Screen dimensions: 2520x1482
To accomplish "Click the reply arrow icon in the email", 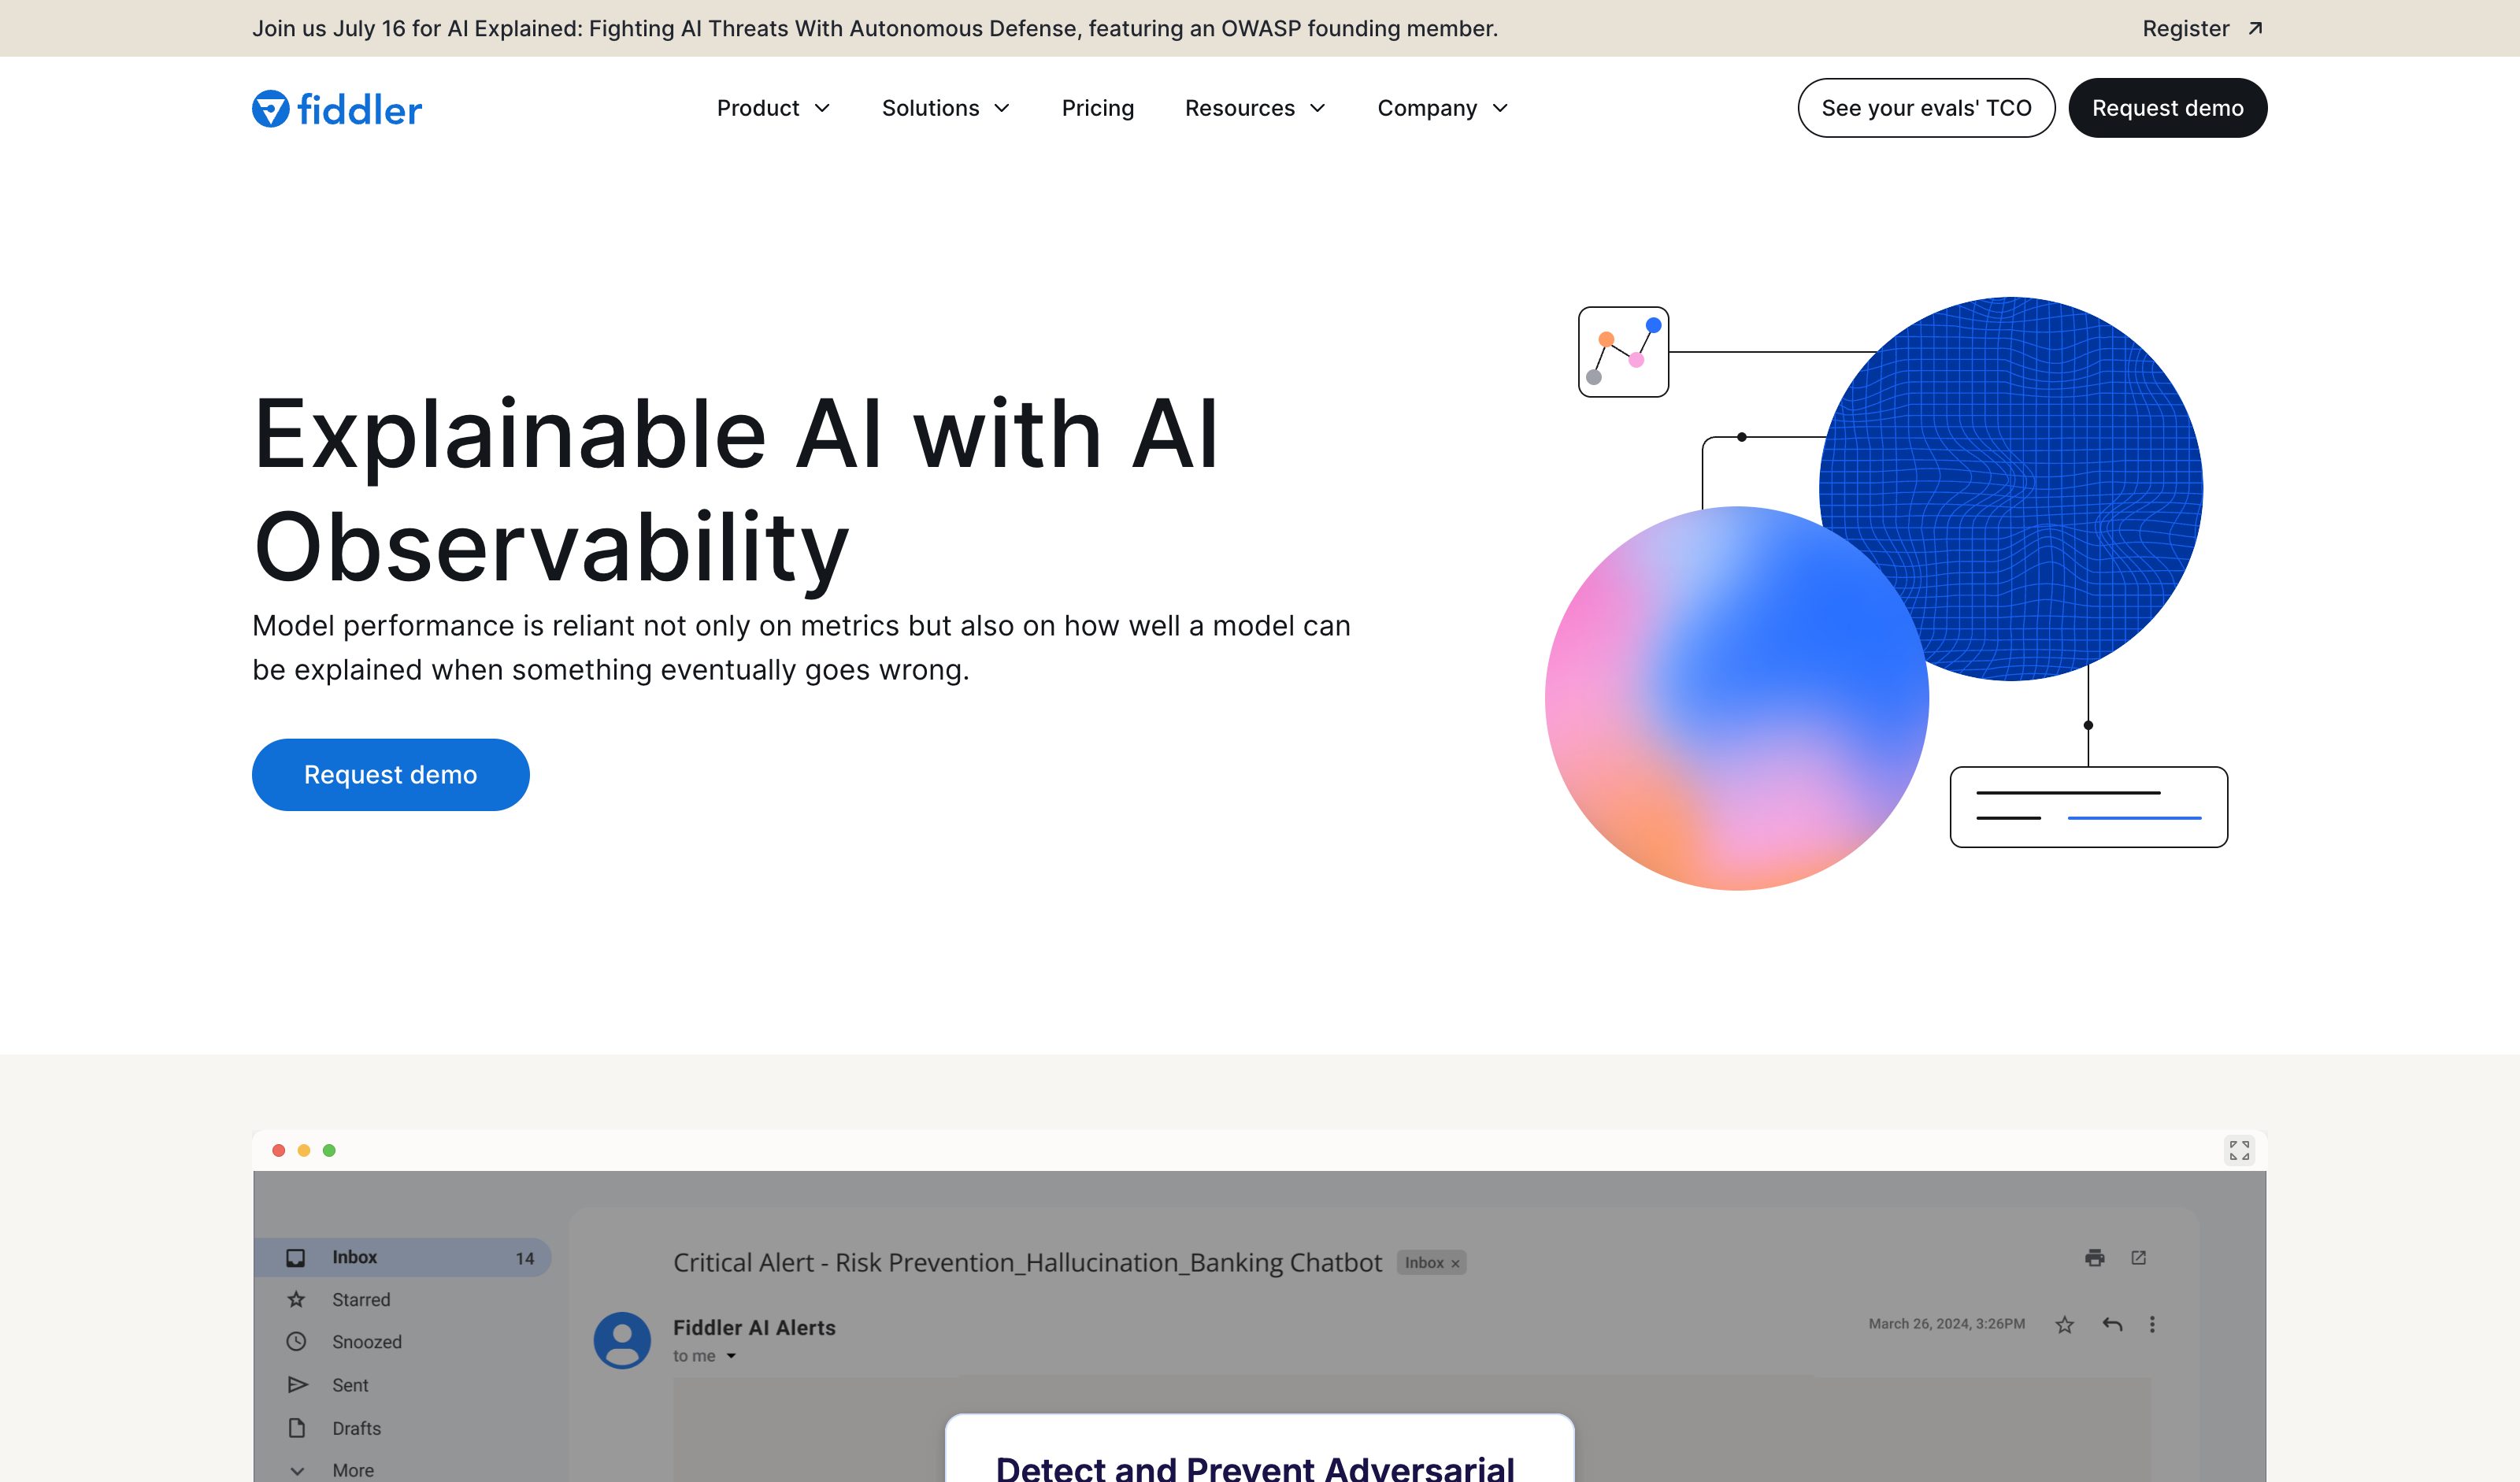I will coord(2112,1324).
